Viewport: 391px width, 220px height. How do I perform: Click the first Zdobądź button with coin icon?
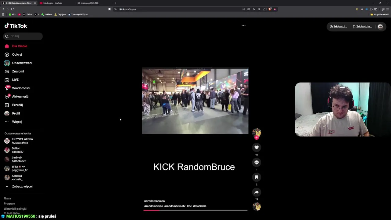[x=338, y=27]
